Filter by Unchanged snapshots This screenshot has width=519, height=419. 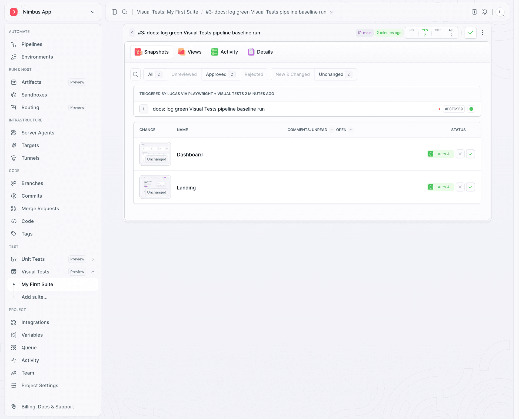335,74
